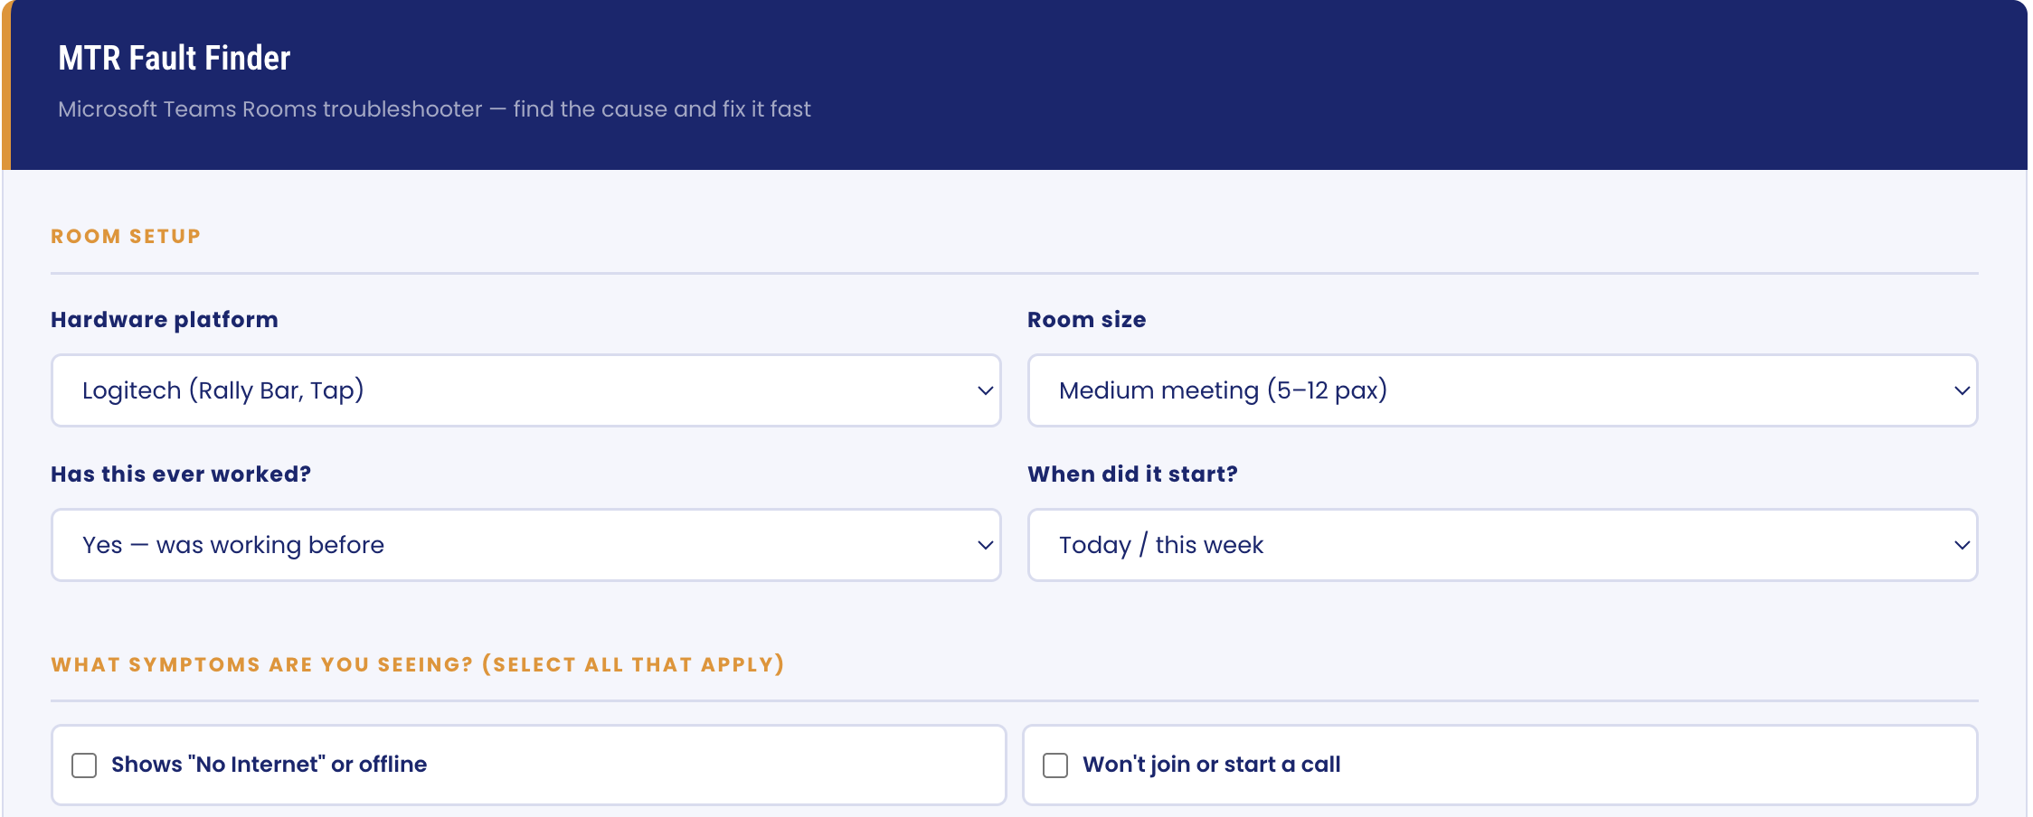Click the 'MTR Fault Finder' title
The image size is (2033, 817).
click(x=175, y=58)
